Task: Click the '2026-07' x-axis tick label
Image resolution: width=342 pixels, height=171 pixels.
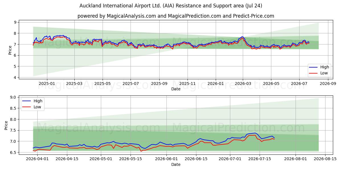Action: pyautogui.click(x=299, y=84)
